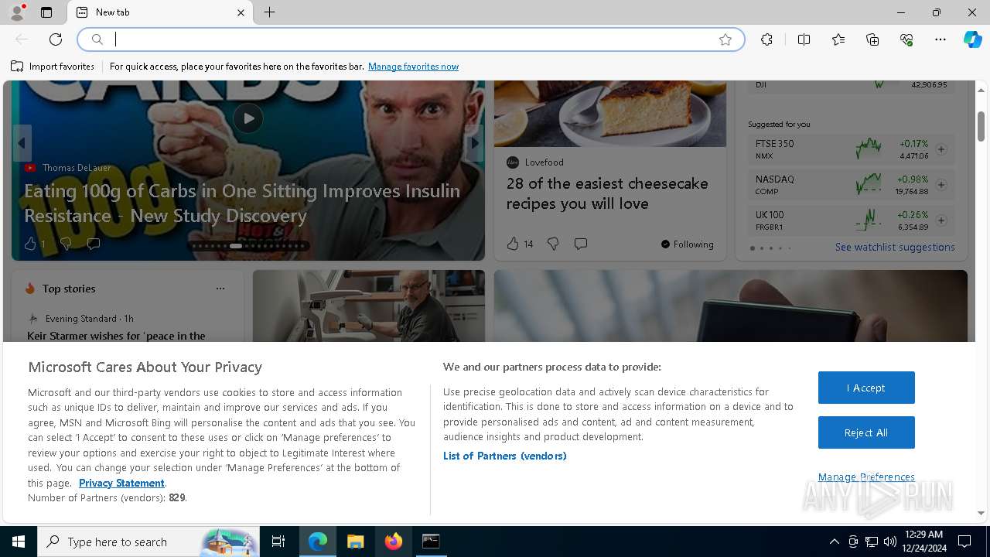This screenshot has width=990, height=557.
Task: Dislike the carbs insulin article
Action: pyautogui.click(x=66, y=244)
